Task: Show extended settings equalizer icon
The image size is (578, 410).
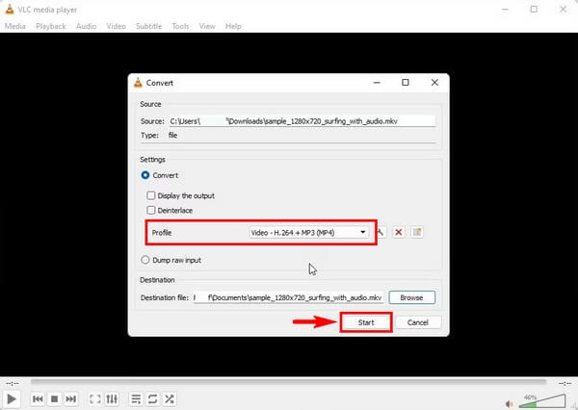Action: coord(112,399)
